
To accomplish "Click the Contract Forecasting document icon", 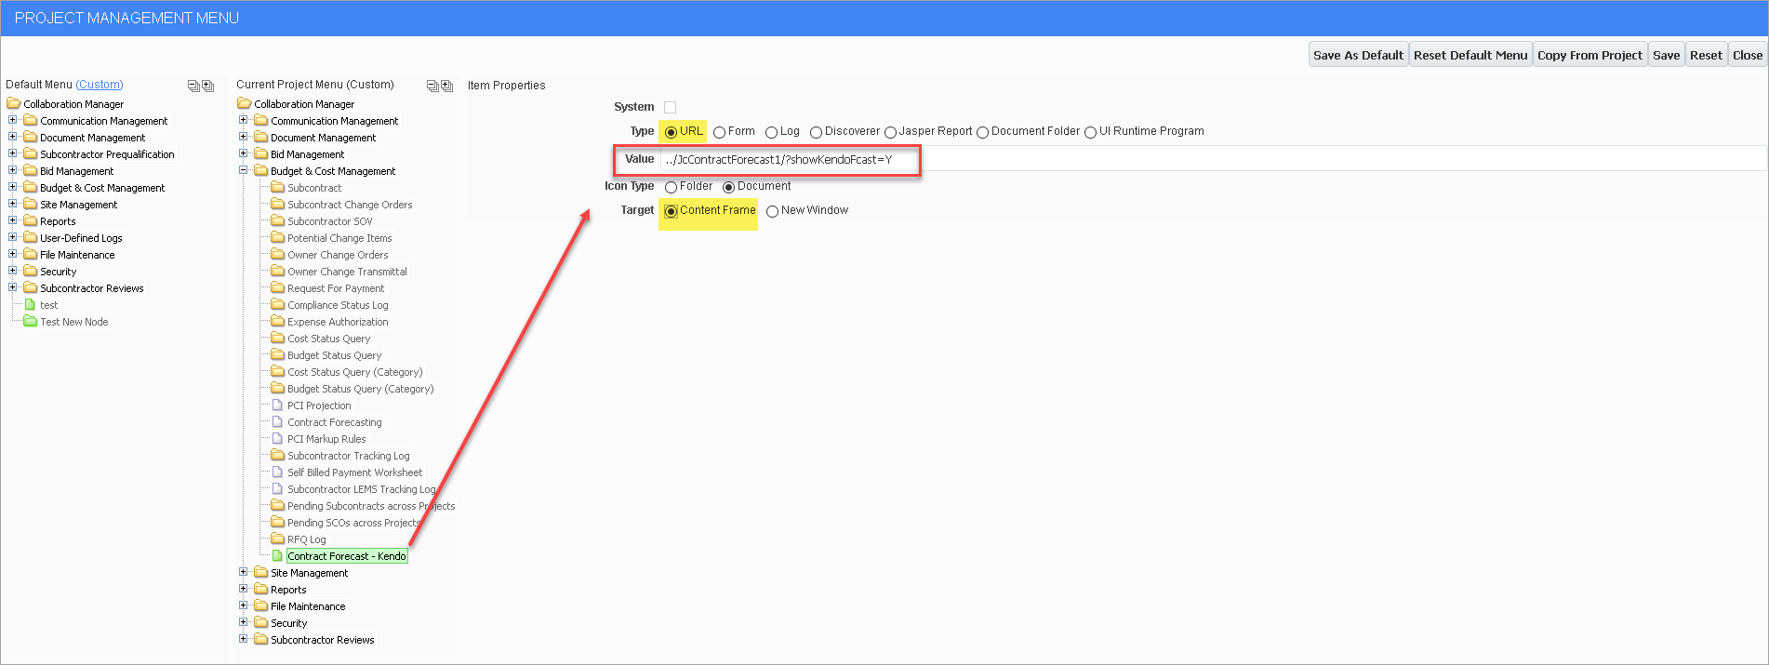I will pos(277,422).
